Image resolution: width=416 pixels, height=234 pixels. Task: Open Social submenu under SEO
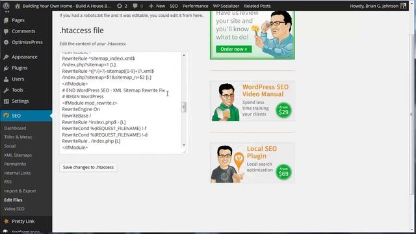tap(10, 146)
